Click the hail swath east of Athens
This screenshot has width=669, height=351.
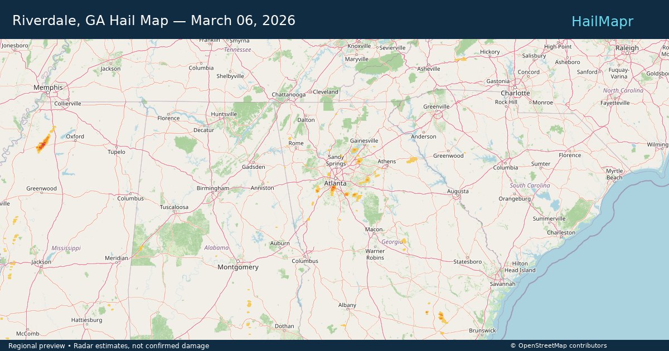pos(412,160)
